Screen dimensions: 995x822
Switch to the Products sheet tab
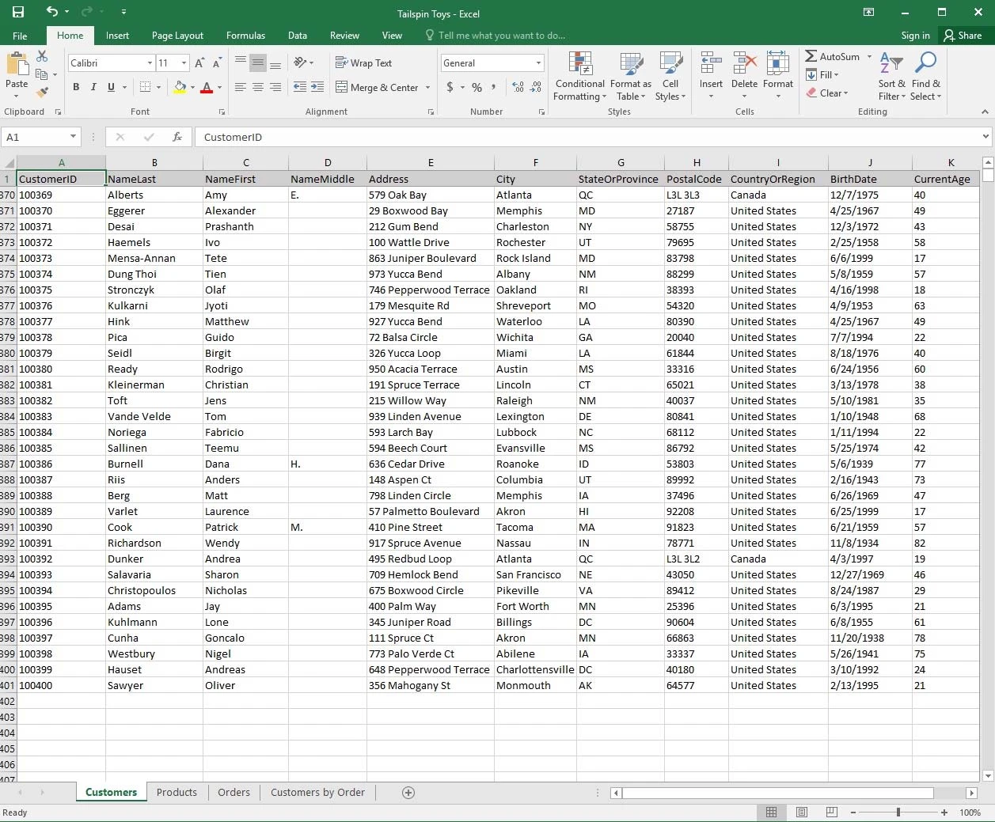point(177,793)
